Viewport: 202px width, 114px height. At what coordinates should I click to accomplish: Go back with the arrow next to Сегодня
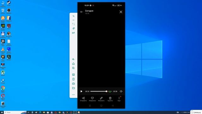click(x=81, y=12)
